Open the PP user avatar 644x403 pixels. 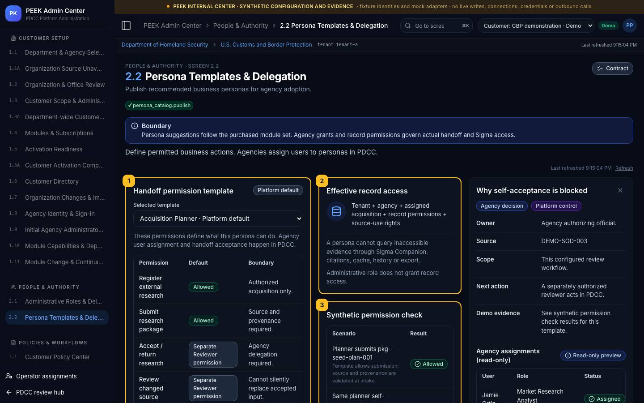coord(629,26)
